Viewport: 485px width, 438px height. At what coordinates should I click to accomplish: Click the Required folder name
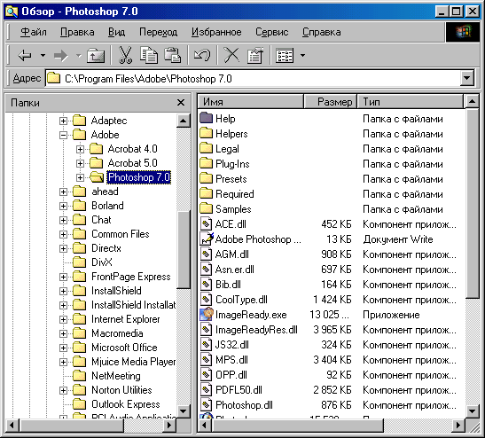pos(235,194)
